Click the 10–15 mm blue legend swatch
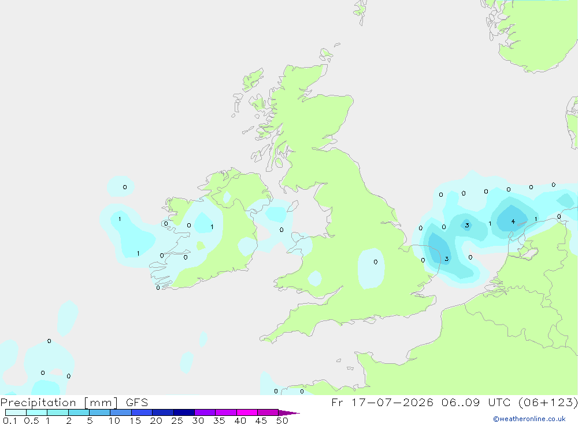 (121, 412)
